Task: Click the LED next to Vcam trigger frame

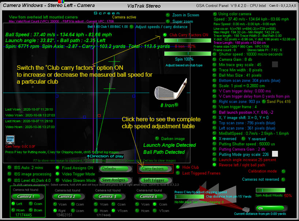Action: (x=214, y=107)
